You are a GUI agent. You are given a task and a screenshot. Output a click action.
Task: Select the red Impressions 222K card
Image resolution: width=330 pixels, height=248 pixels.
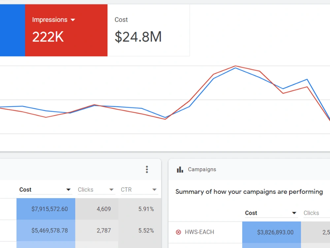point(66,30)
